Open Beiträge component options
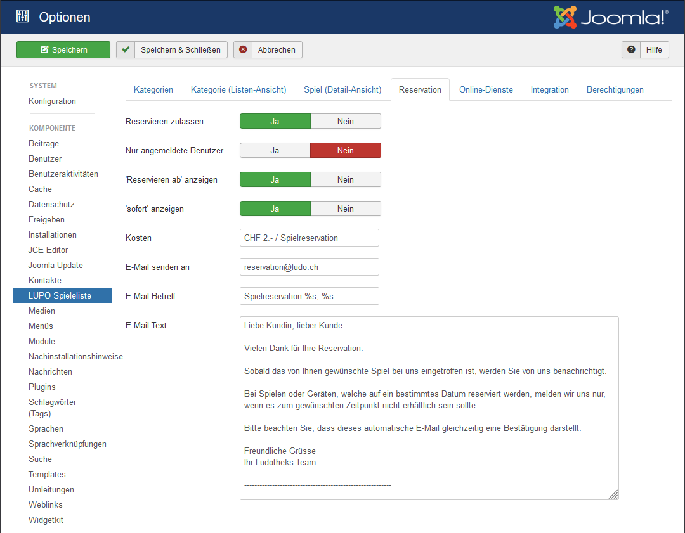Viewport: 685px width, 533px height. click(44, 144)
